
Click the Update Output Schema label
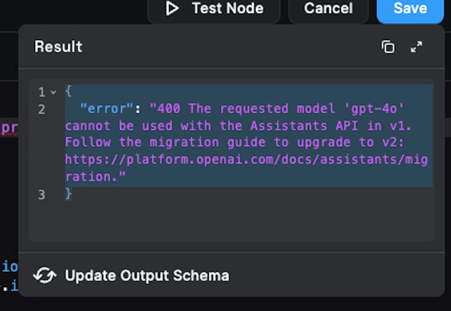[x=147, y=276]
